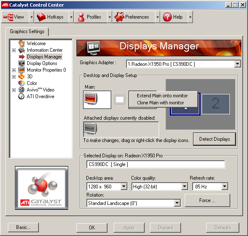The width and height of the screenshot is (248, 236).
Task: Click the disabled attached display icon
Action: (90, 129)
